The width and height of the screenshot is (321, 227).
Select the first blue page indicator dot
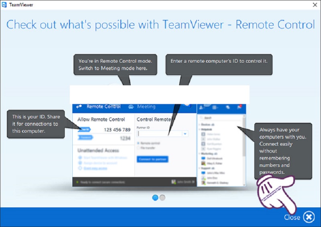pos(155,198)
